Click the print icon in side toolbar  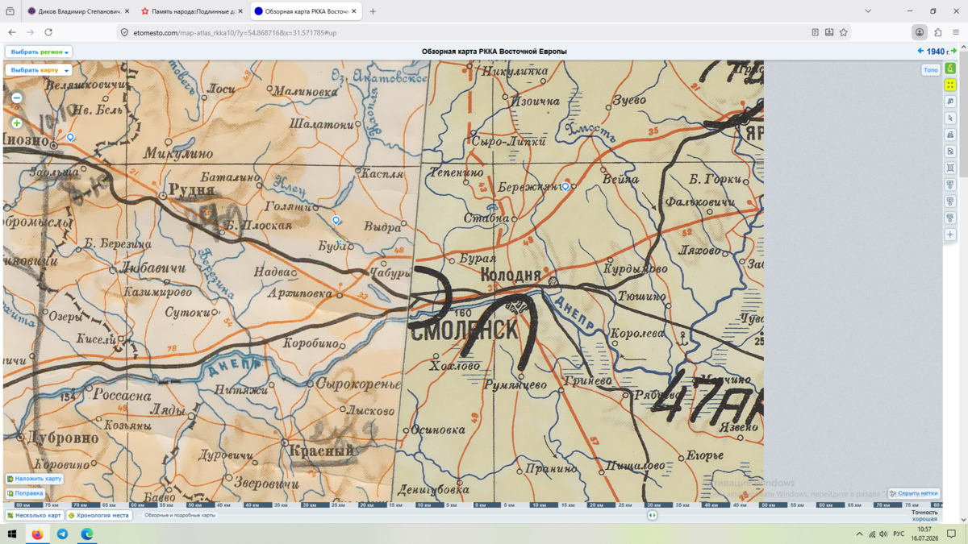[950, 135]
